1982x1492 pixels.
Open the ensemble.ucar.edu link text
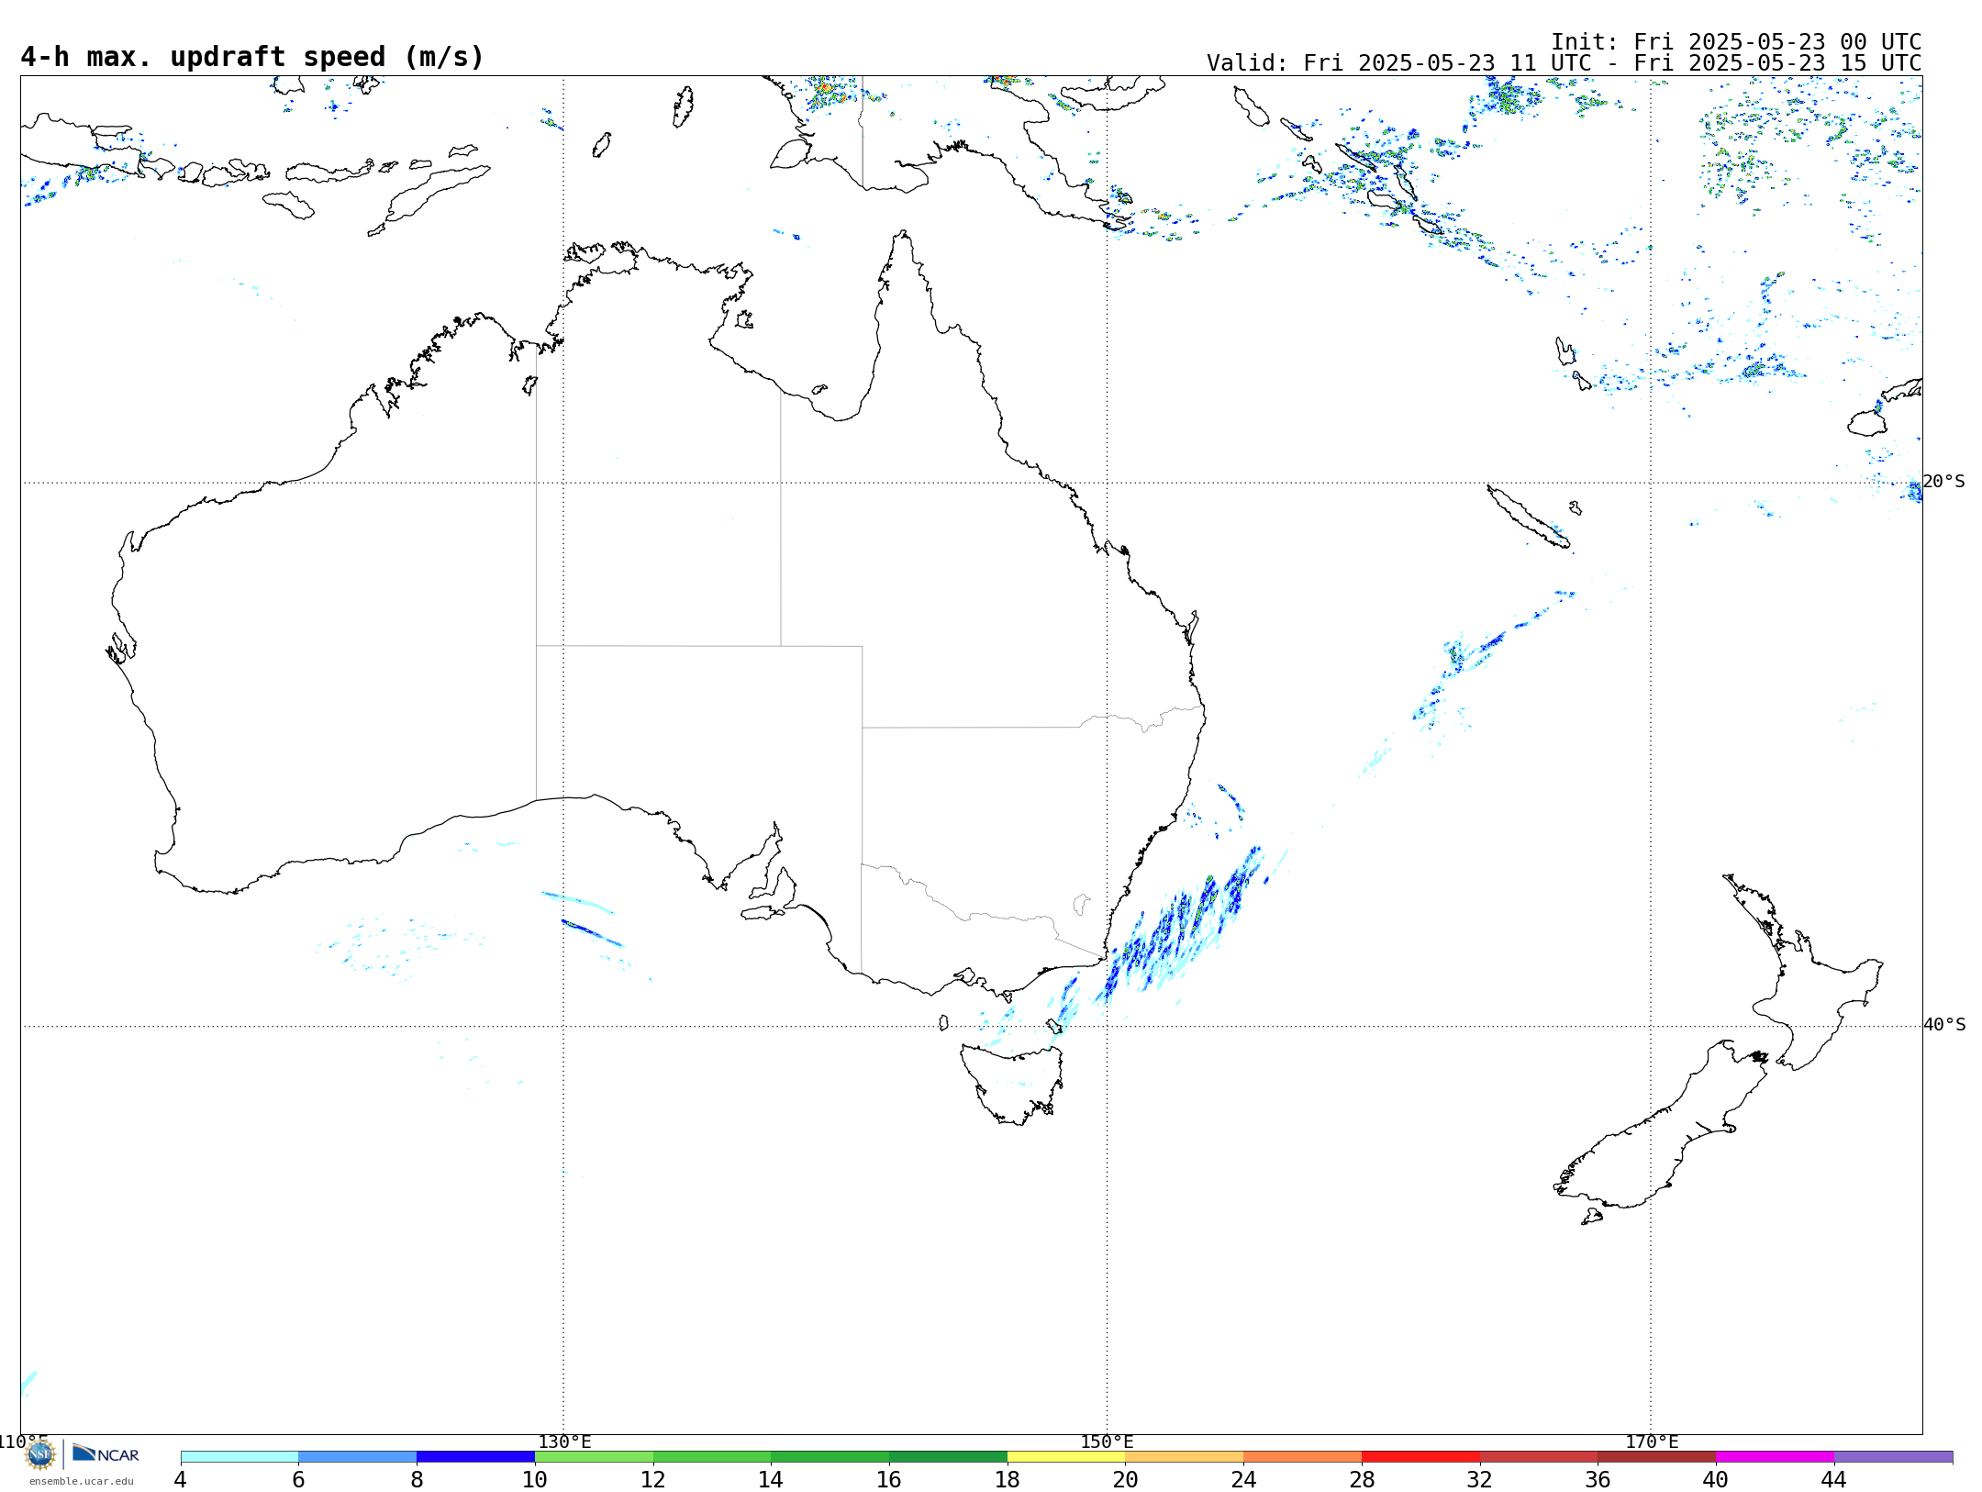(x=81, y=1480)
